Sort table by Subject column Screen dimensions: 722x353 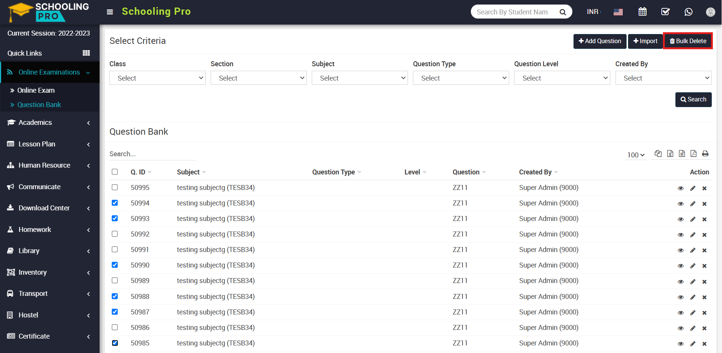pos(191,172)
